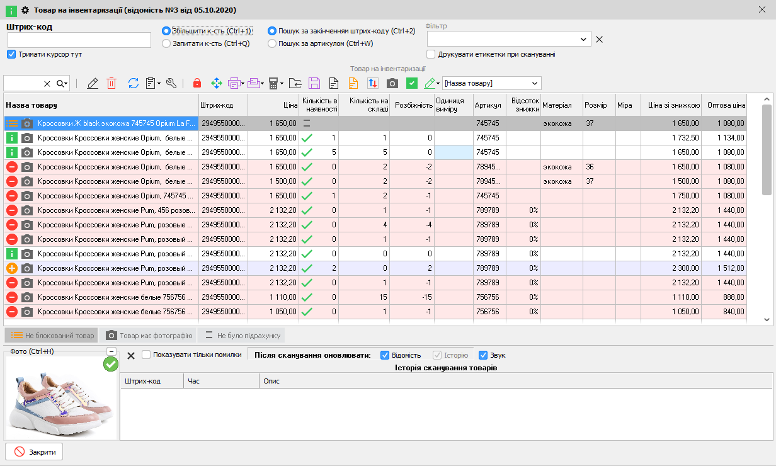Select 'Запитати к-сть (Ctrl+Q)' radio button
The width and height of the screenshot is (776, 466).
[166, 43]
